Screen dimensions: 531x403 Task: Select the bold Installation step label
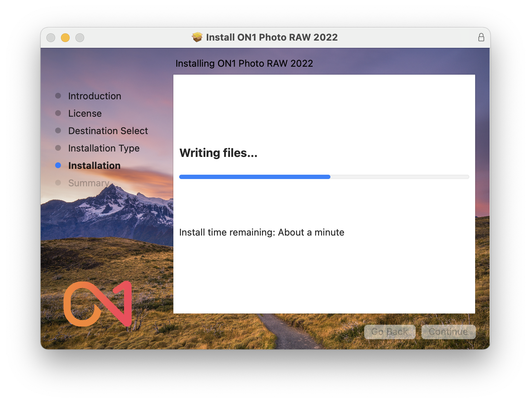click(x=94, y=166)
